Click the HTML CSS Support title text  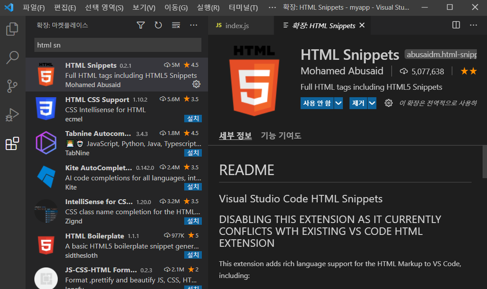tap(97, 99)
